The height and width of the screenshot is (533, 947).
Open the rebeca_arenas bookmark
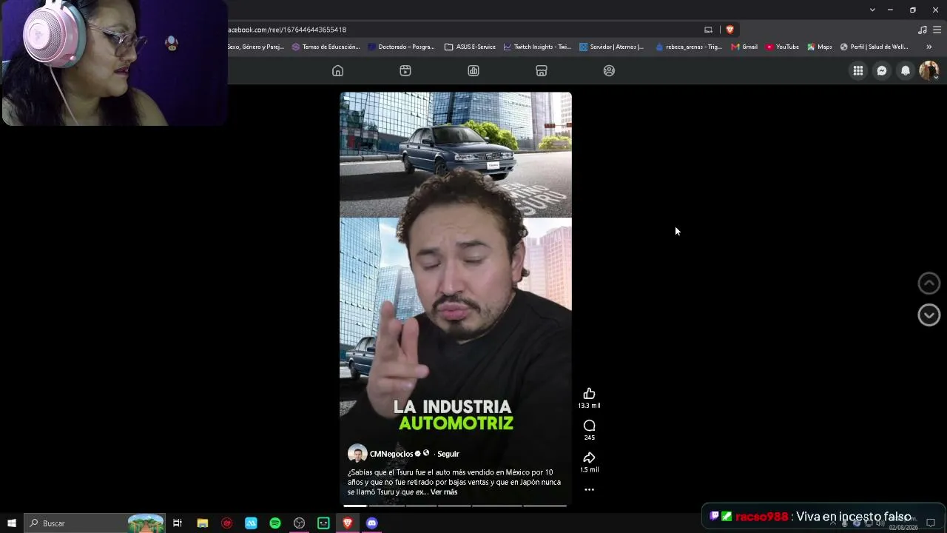click(x=689, y=47)
